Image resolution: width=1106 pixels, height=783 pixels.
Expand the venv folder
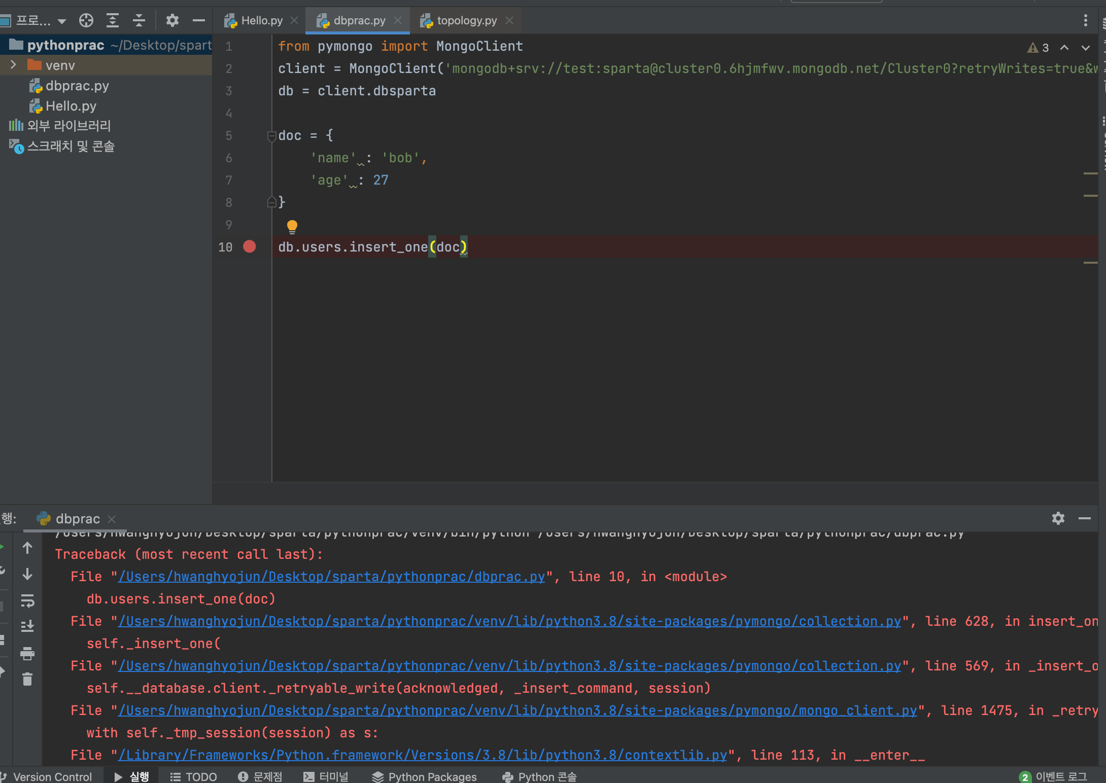(14, 65)
